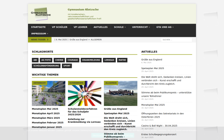Open Monatsplan April 2025 link
This screenshot has width=224, height=140.
[46, 113]
